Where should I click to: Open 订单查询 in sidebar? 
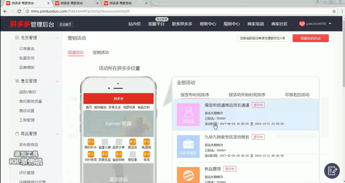click(27, 49)
